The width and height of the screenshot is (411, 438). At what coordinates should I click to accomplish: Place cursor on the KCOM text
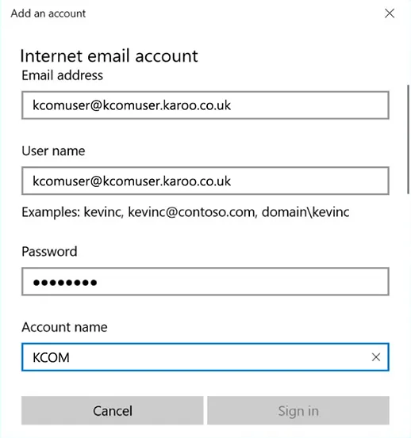[51, 357]
